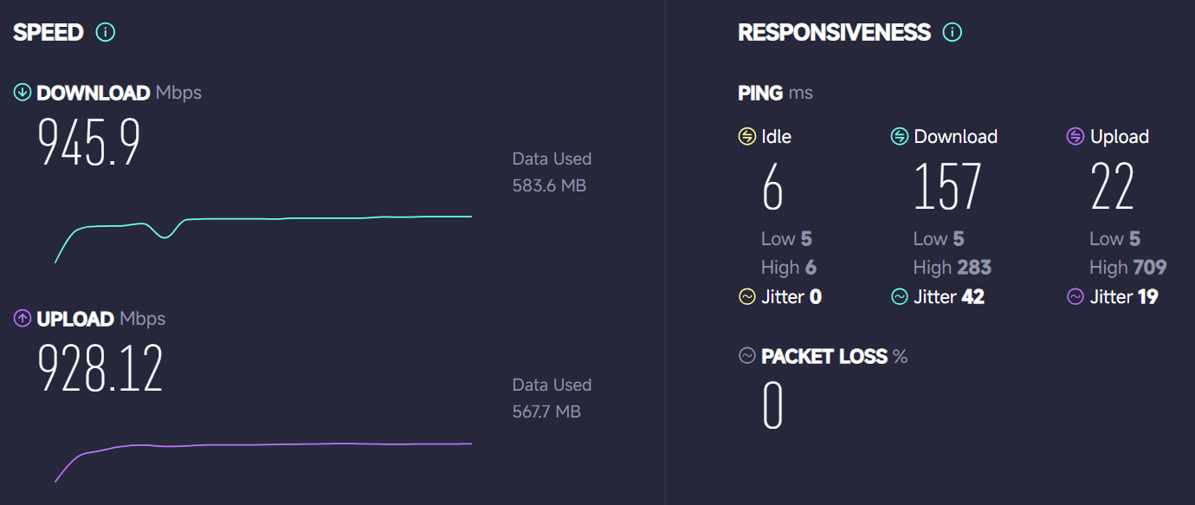
Task: Click the upload arrow icon
Action: tap(23, 319)
